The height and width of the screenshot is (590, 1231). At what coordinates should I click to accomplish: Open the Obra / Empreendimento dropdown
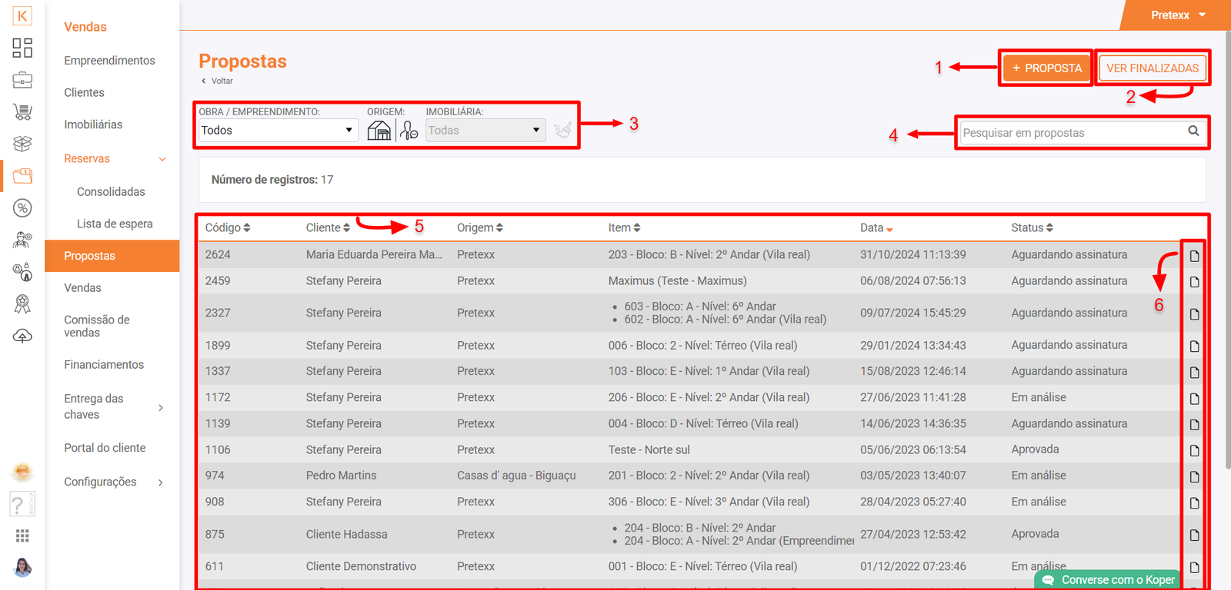[x=277, y=131]
